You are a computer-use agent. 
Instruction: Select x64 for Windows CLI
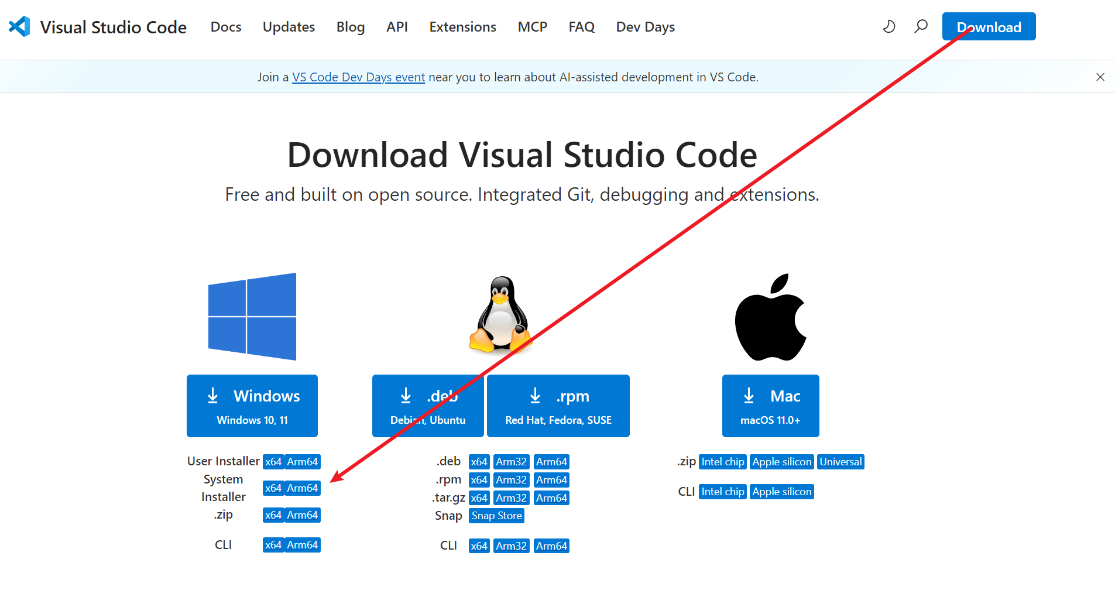(273, 545)
